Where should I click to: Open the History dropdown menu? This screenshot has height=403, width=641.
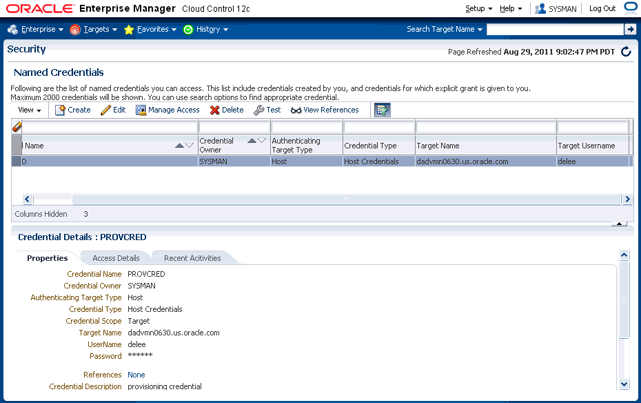(x=212, y=30)
